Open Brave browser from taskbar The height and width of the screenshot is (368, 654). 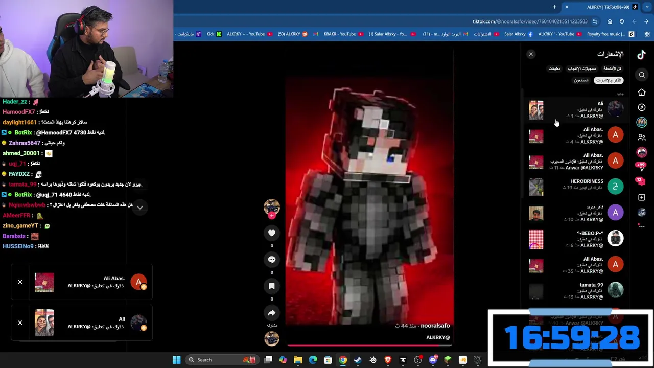click(388, 360)
